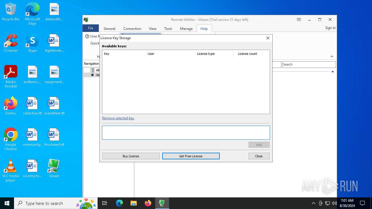
Task: Open the notifications action center
Action: coord(362,203)
